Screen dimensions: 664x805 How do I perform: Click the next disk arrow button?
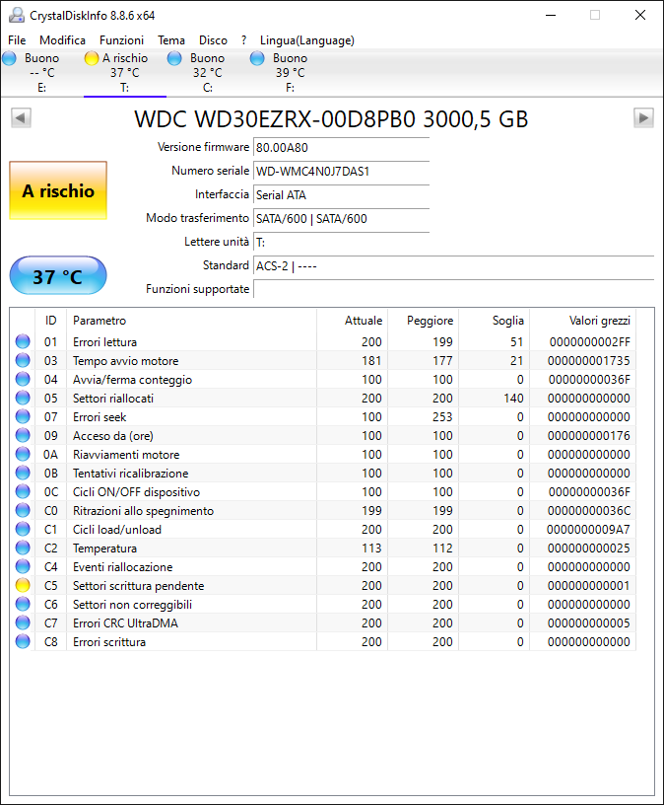click(x=643, y=117)
